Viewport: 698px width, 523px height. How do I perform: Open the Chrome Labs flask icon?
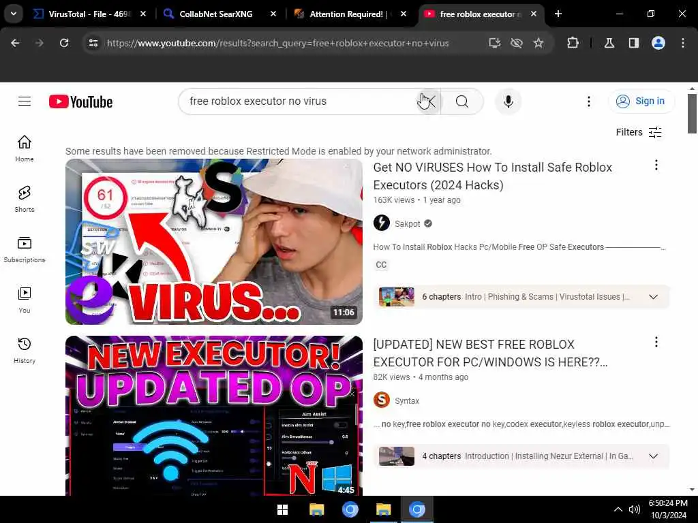[x=609, y=43]
